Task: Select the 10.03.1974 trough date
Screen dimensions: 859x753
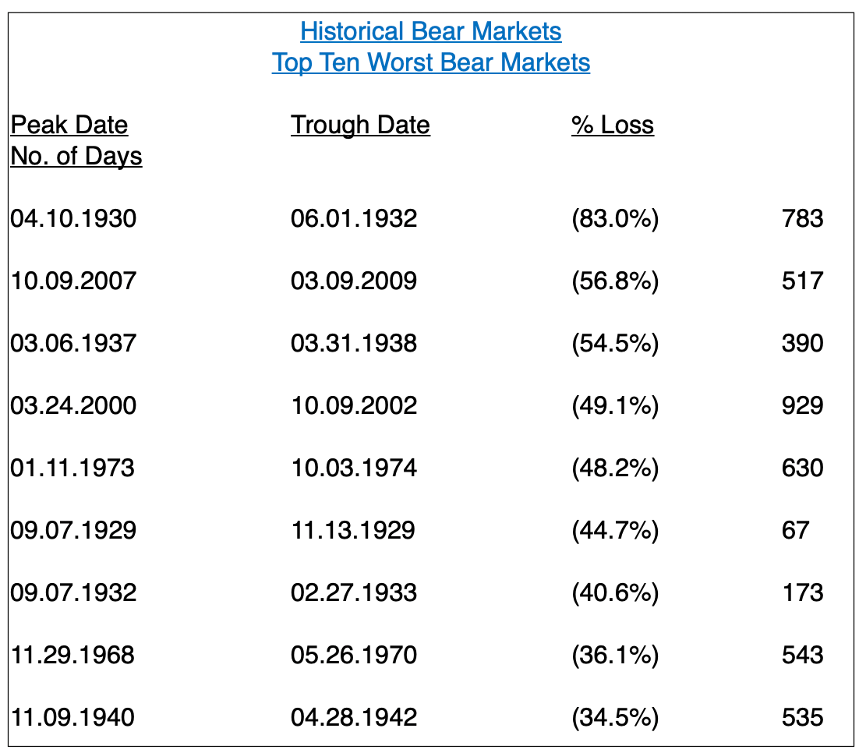Action: [354, 468]
